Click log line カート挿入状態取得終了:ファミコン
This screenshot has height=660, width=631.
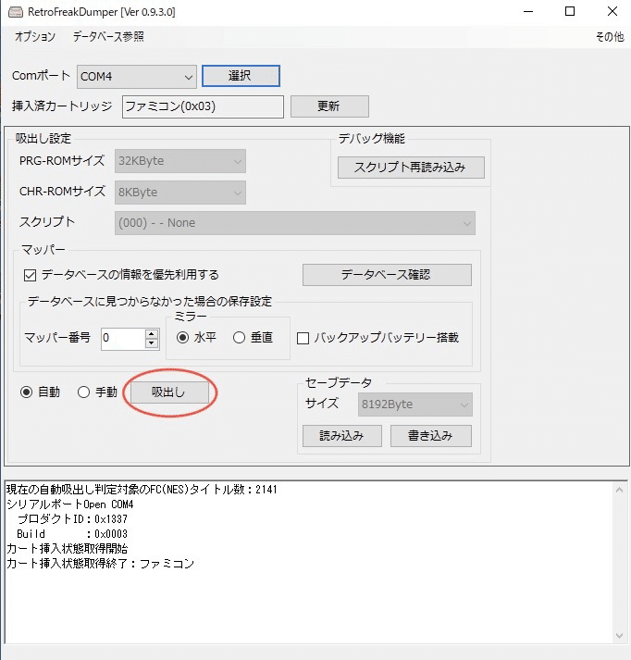pos(100,563)
